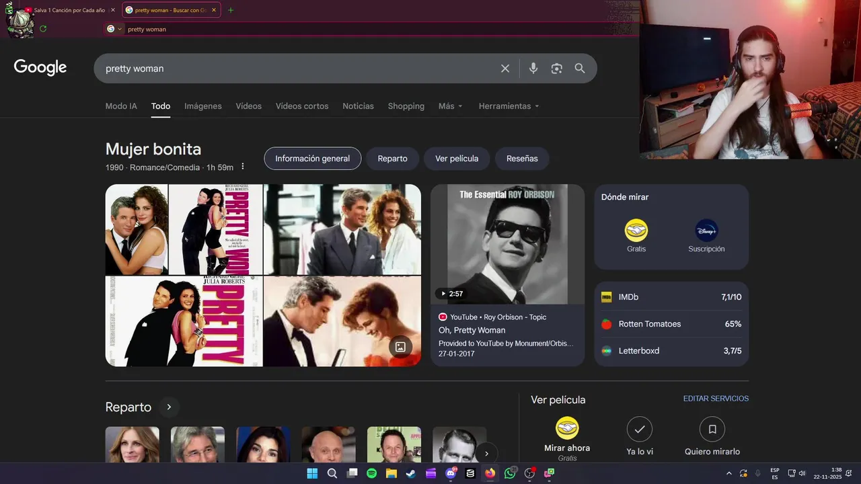Screen dimensions: 861x484
Task: Select the Reseñas chip
Action: pos(522,159)
